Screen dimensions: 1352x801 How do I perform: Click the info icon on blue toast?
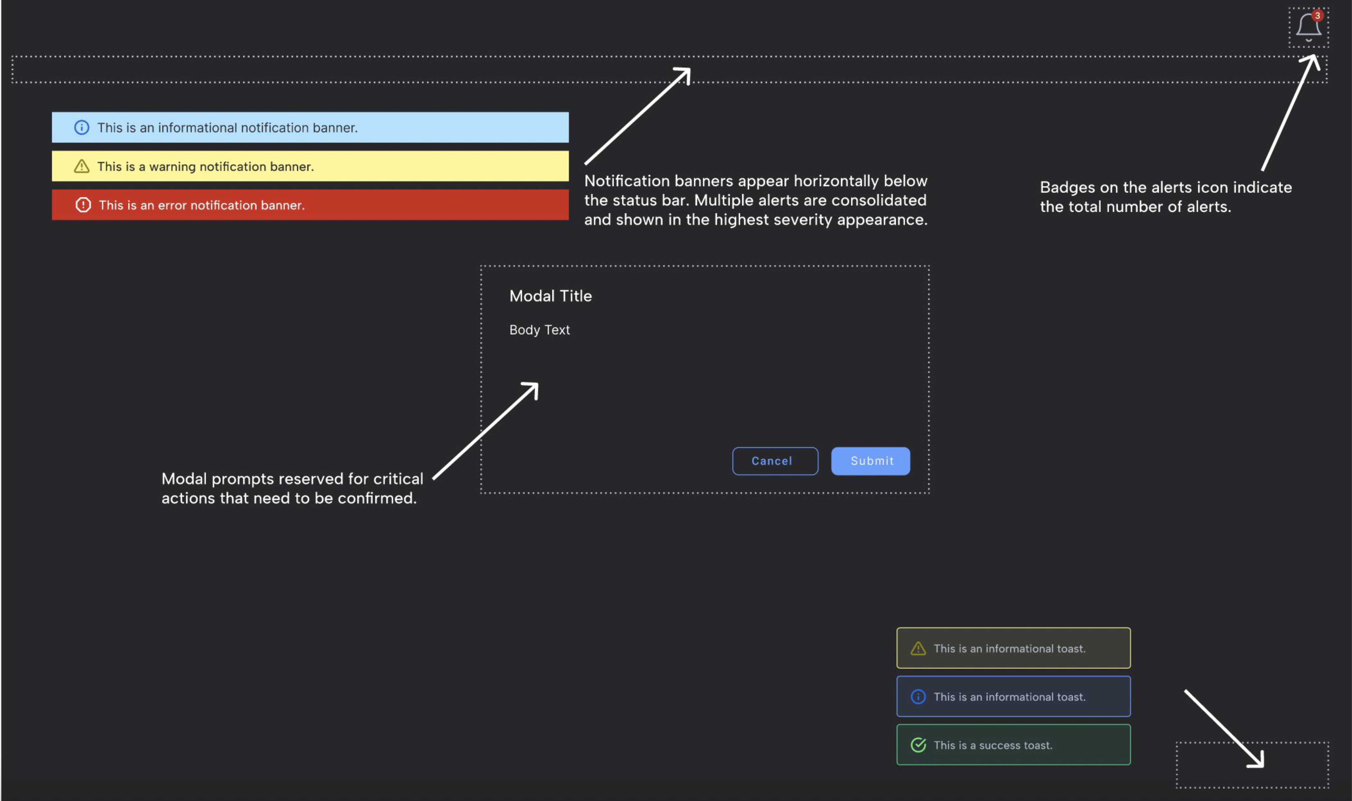(918, 697)
